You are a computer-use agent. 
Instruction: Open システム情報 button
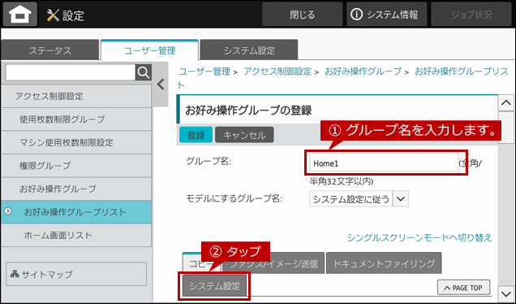[386, 15]
